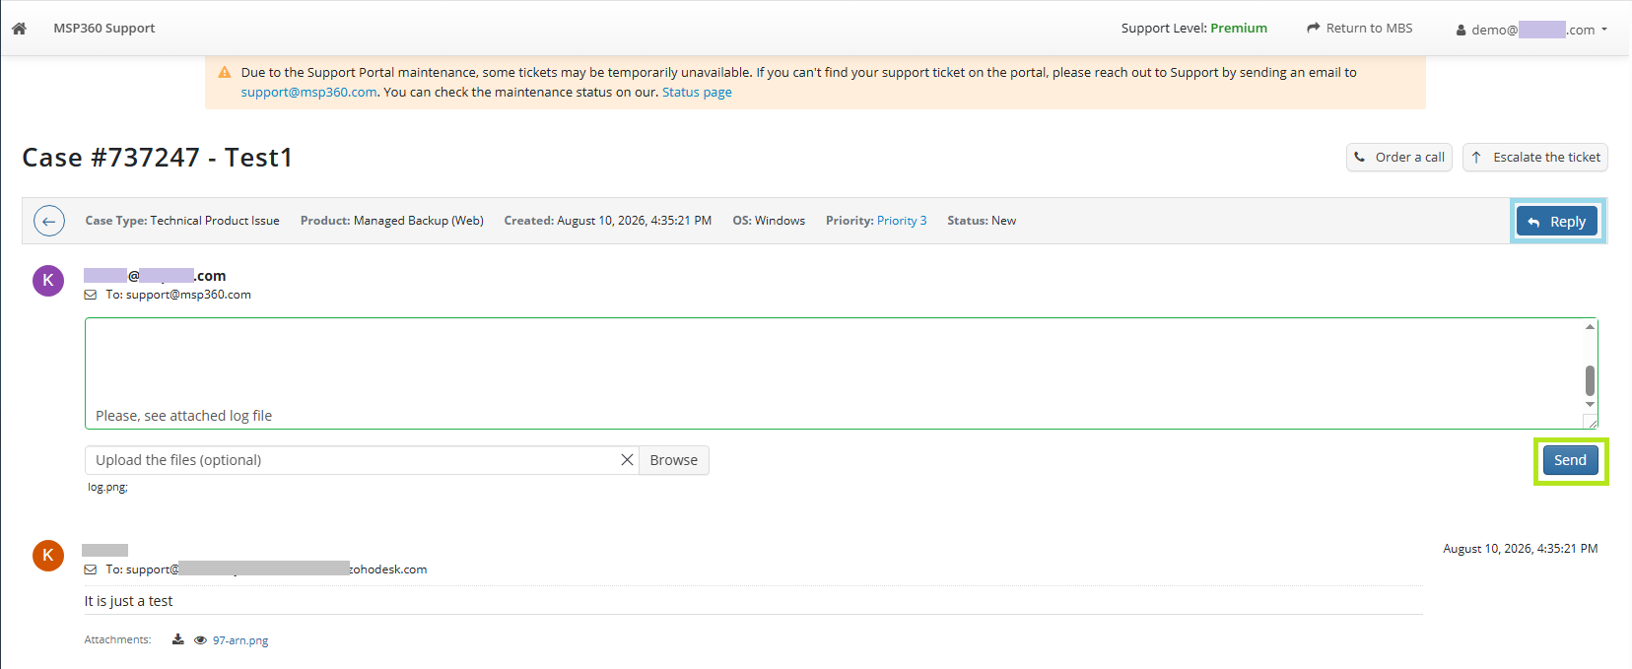Click the Status: New text
This screenshot has height=669, width=1632.
tap(982, 221)
